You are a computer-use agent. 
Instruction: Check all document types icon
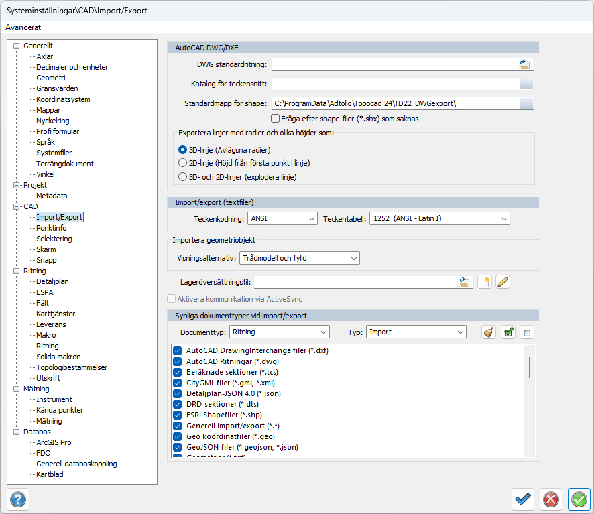tap(508, 332)
